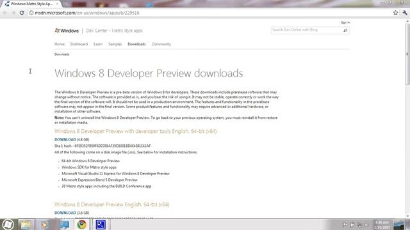
Task: Click the scrollbar down arrow
Action: (407, 216)
